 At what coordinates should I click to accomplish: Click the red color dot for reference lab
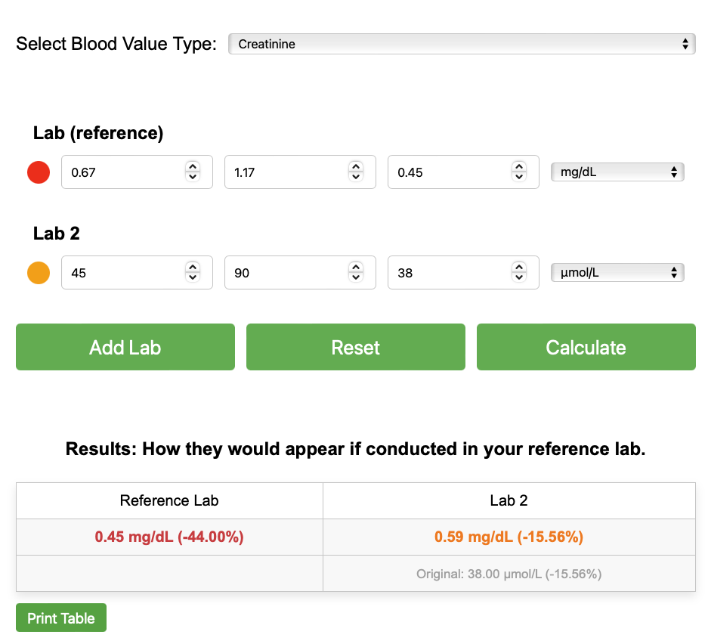point(39,172)
